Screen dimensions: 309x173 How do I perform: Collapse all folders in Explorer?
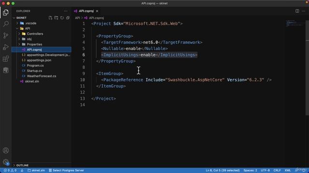(68, 18)
